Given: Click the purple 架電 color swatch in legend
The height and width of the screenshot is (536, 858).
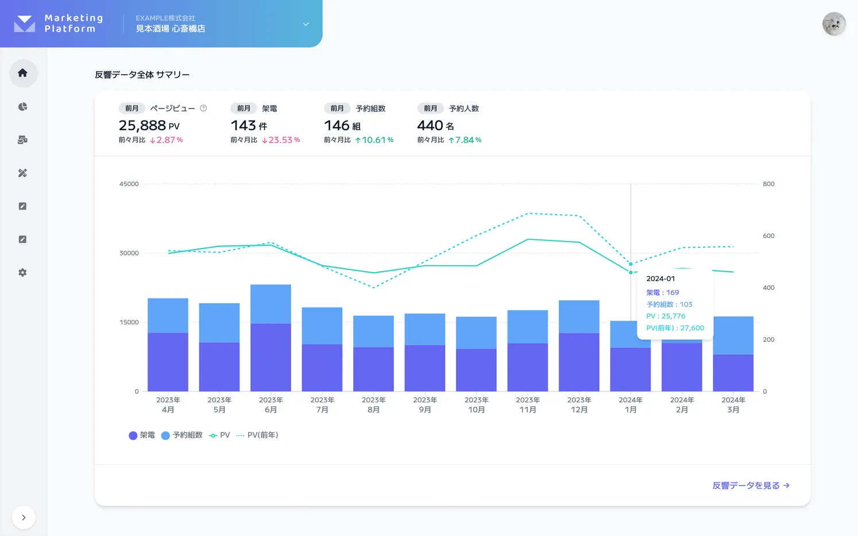Looking at the screenshot, I should (132, 435).
